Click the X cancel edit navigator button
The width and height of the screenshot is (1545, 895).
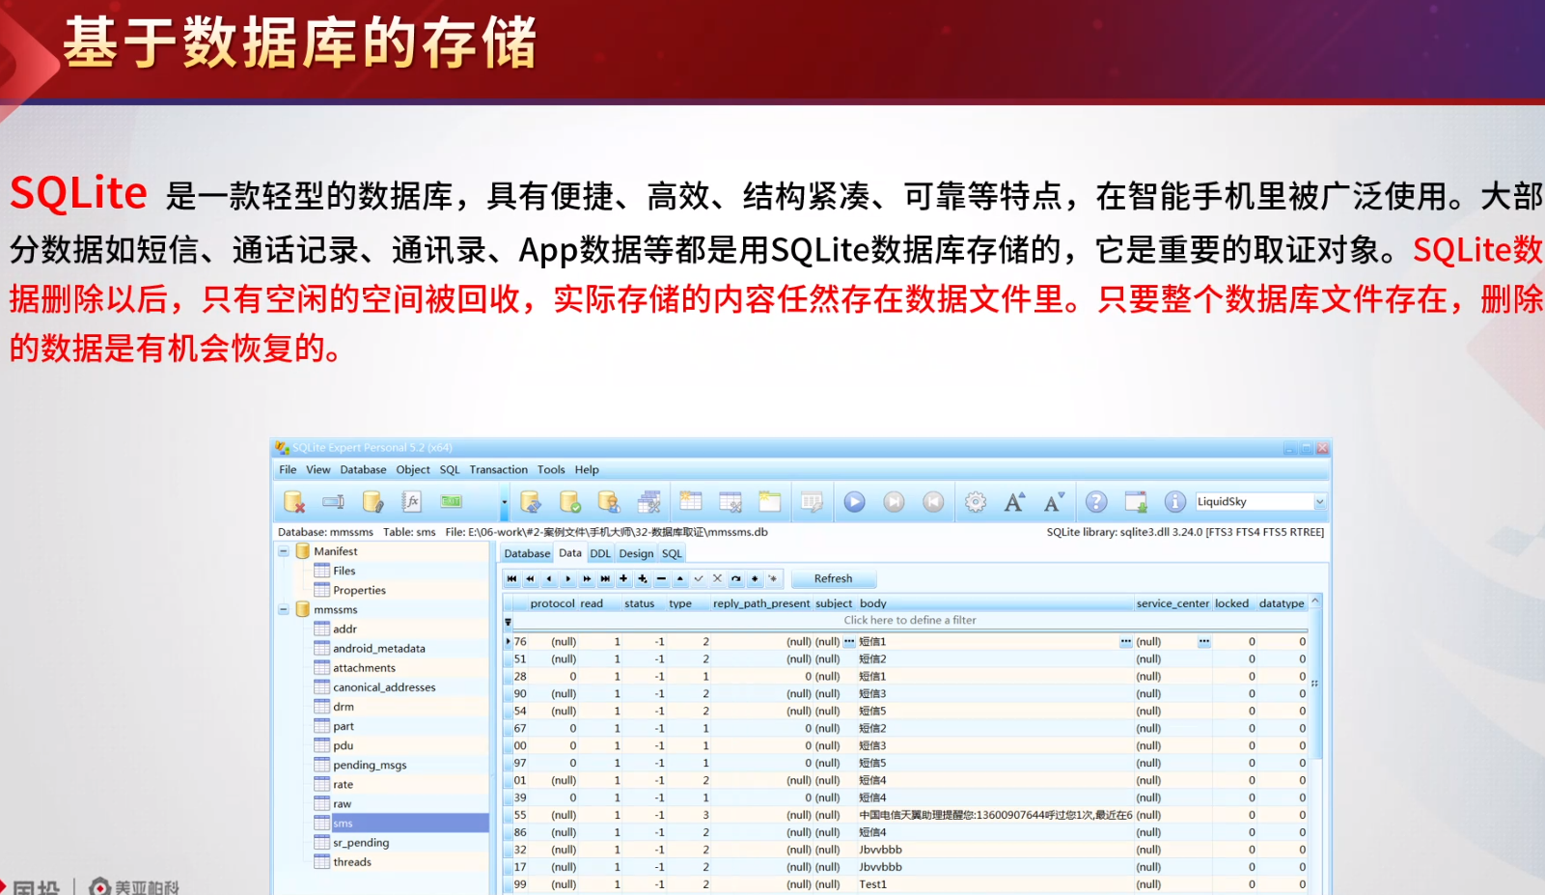point(717,579)
